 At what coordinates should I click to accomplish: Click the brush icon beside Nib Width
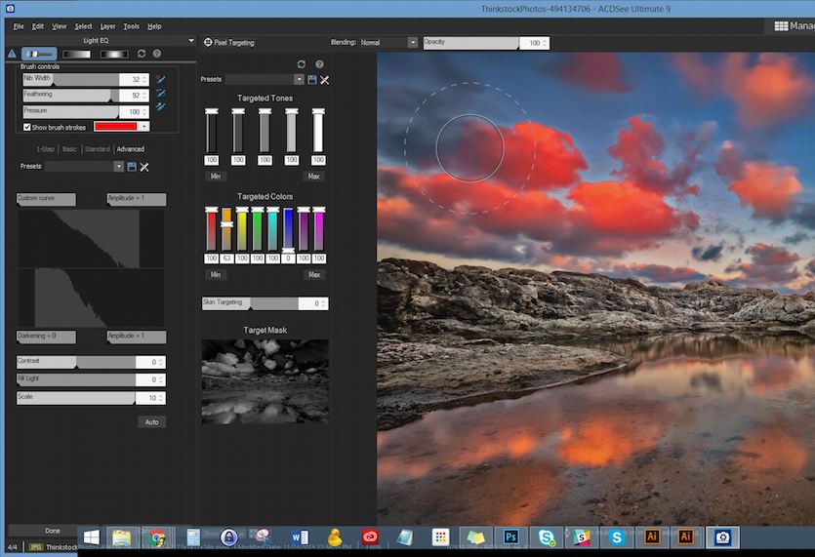[x=161, y=79]
